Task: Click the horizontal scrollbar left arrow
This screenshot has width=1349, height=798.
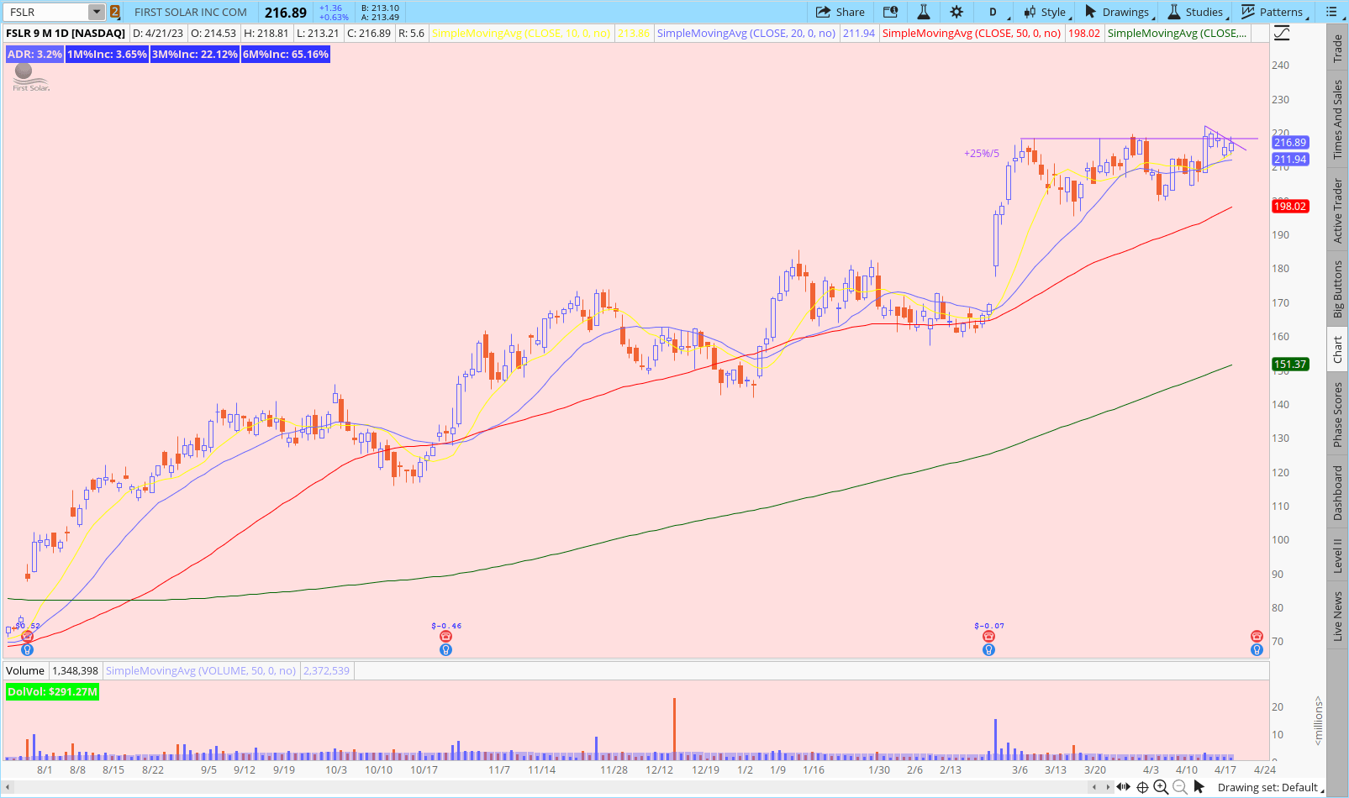Action: coord(8,787)
